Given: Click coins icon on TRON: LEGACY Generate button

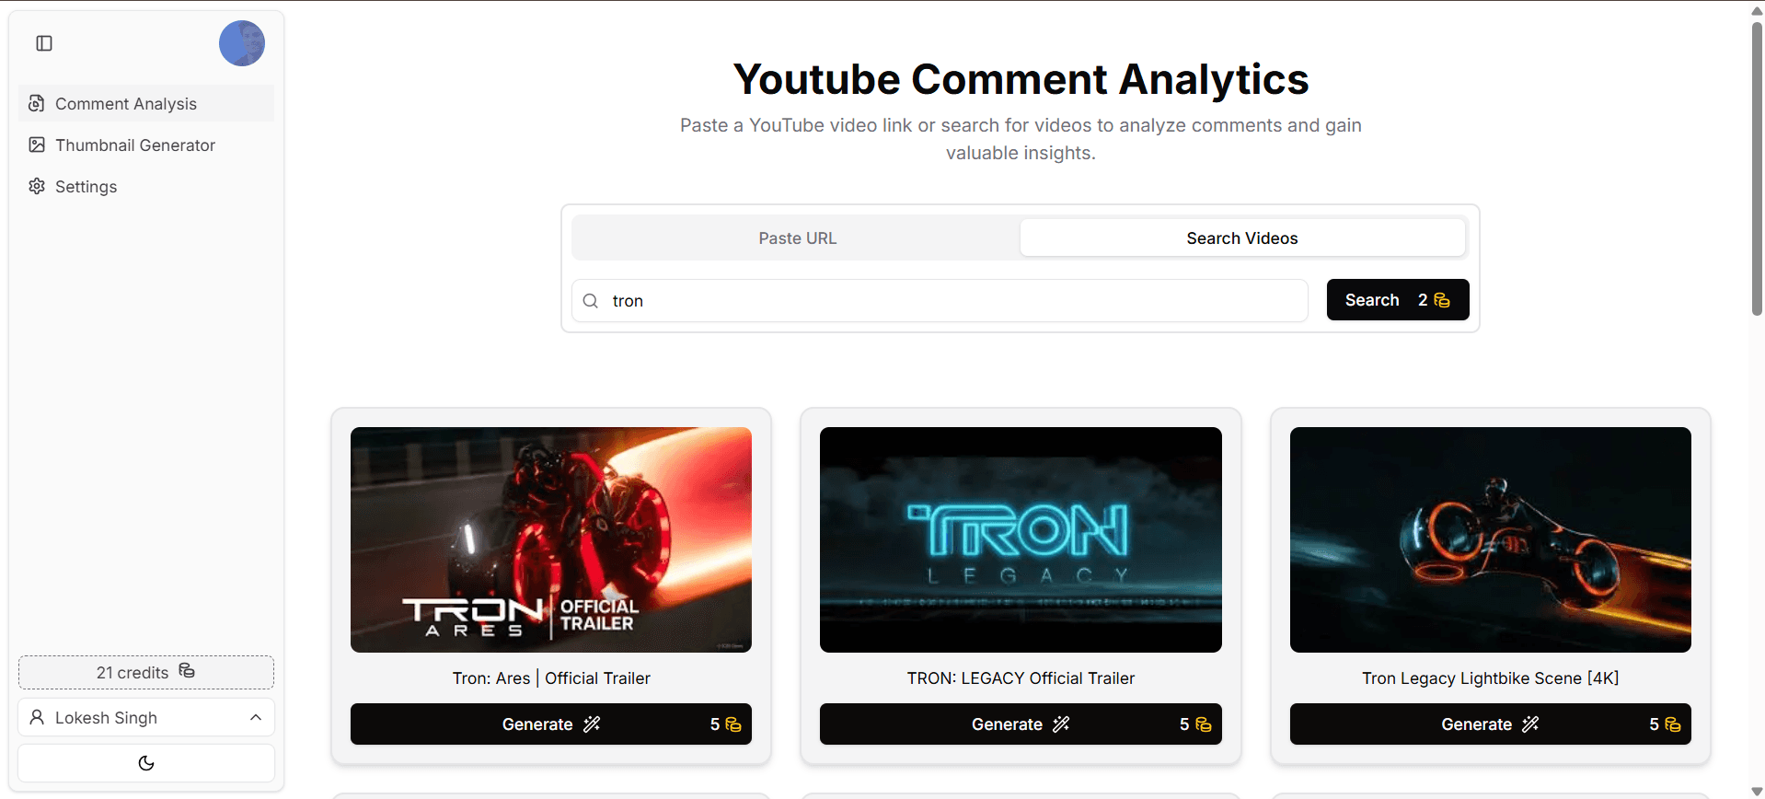Looking at the screenshot, I should pos(1203,724).
